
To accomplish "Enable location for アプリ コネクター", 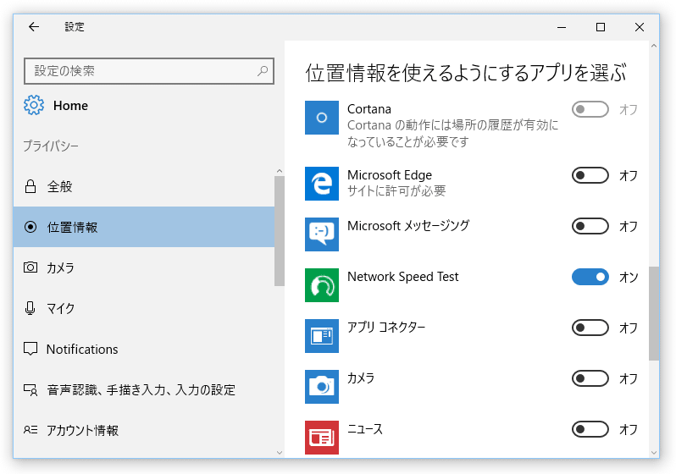I will (x=590, y=328).
